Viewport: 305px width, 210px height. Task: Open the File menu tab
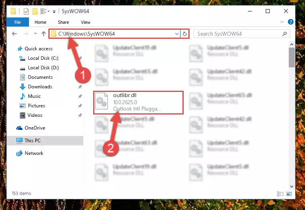point(18,22)
